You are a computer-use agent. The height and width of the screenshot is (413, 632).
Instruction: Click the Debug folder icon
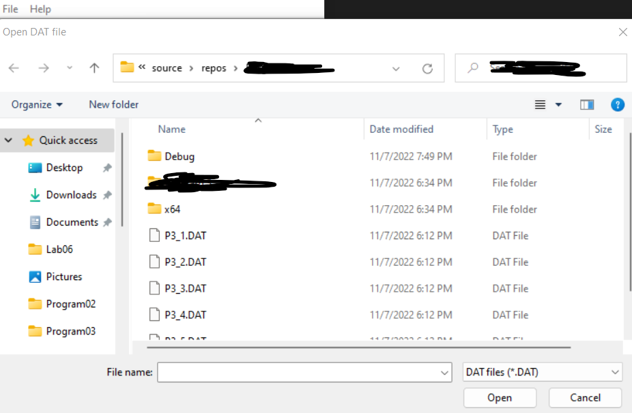point(154,155)
